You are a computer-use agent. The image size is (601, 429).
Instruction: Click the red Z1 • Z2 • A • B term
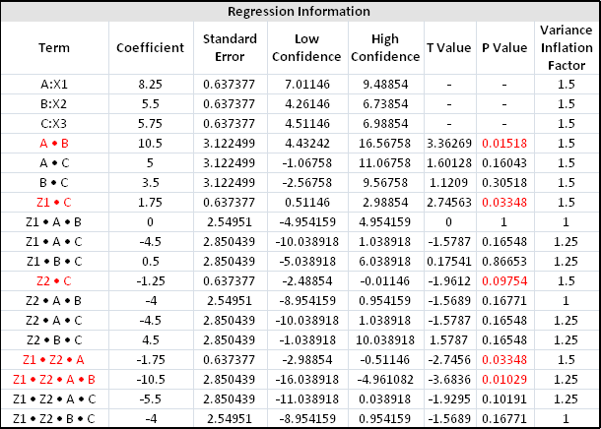pyautogui.click(x=54, y=378)
